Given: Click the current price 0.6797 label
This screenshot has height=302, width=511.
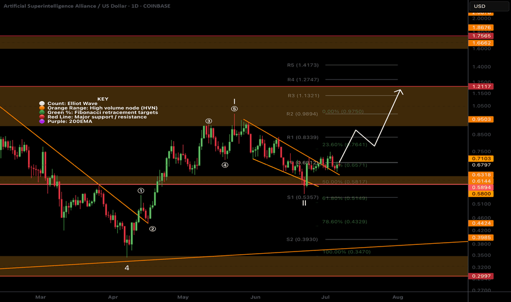Looking at the screenshot, I should (481, 165).
